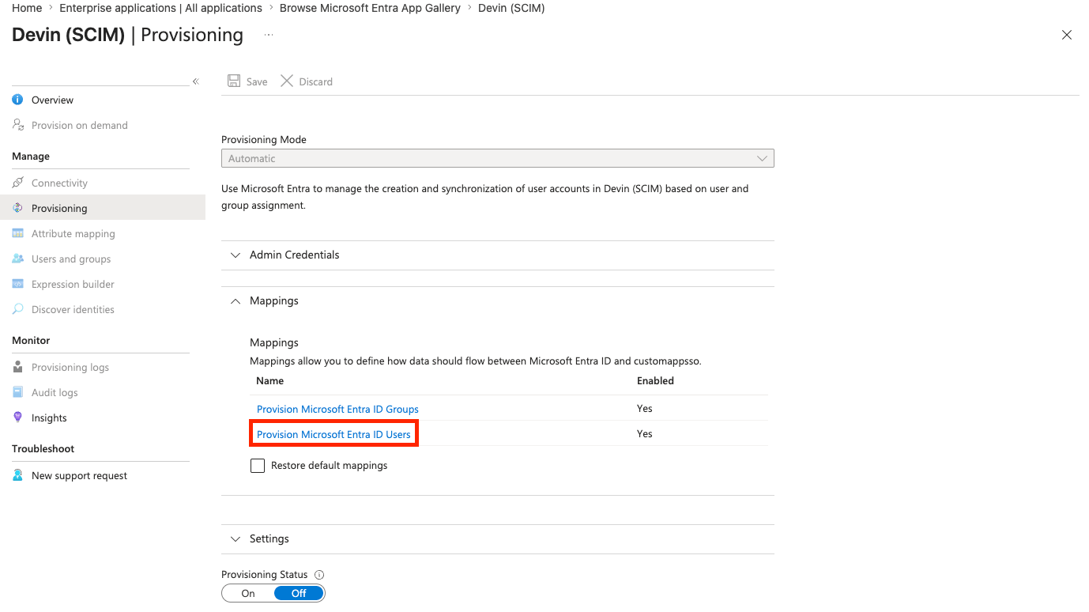
Task: Collapse the Mappings section
Action: pos(498,300)
